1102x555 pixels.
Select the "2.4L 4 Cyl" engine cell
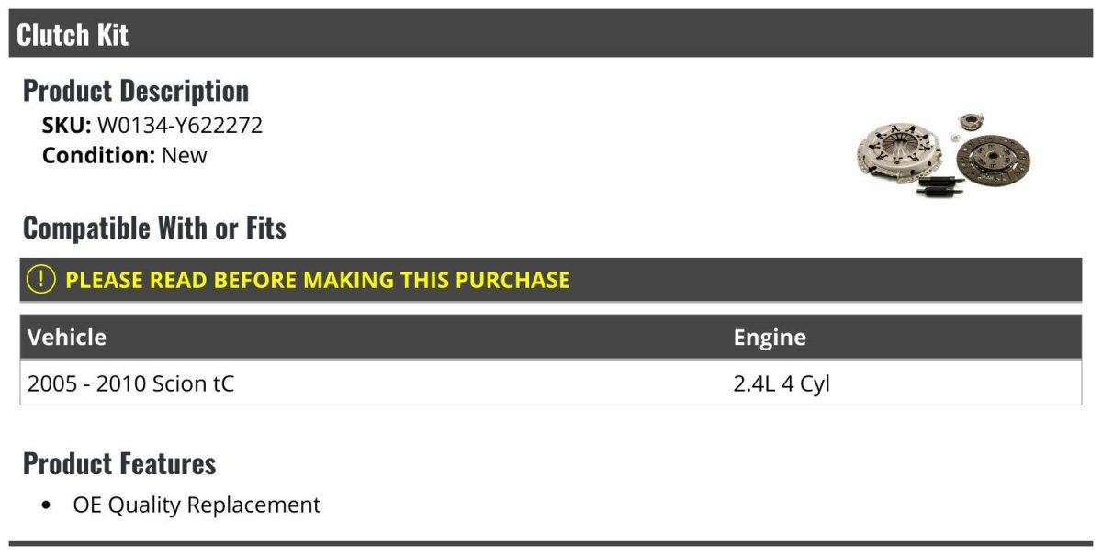[782, 383]
